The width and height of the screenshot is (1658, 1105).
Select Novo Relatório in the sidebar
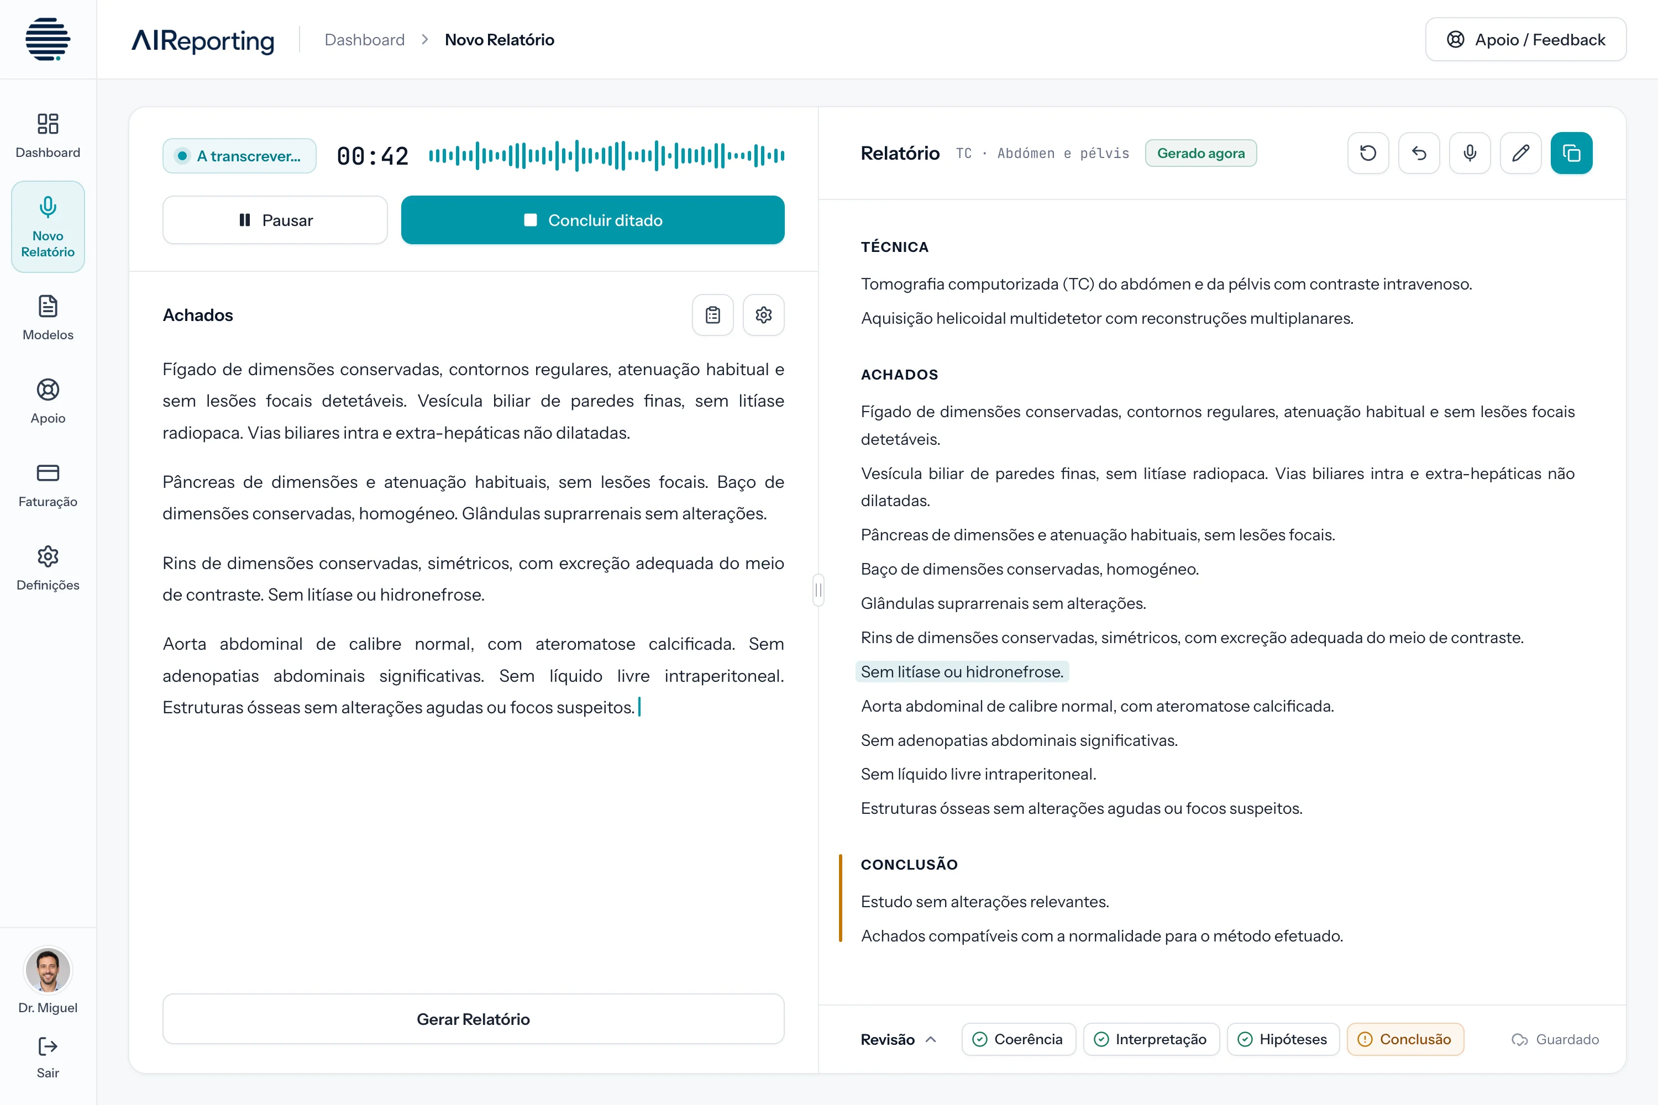[x=48, y=226]
